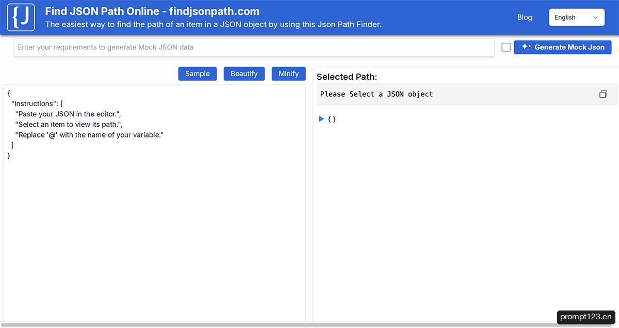Focus the Mock JSON requirements input field
Viewport: 619px width, 328px height.
click(254, 47)
